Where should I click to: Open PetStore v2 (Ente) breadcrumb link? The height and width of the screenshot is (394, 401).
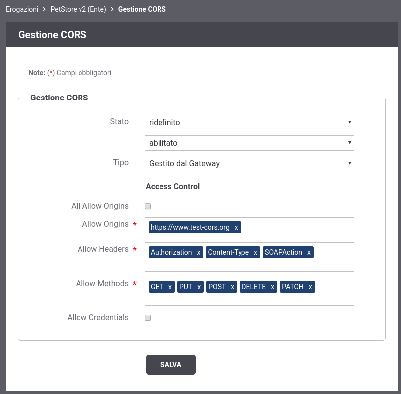tap(78, 9)
